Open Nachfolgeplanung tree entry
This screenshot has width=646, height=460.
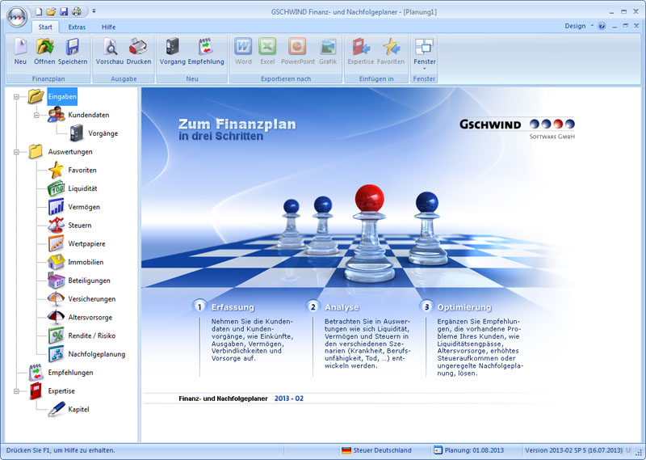pyautogui.click(x=96, y=354)
